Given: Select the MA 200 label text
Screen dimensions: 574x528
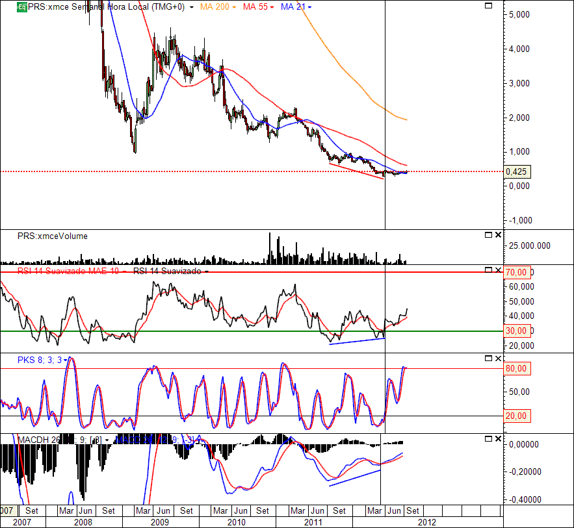Looking at the screenshot, I should click(x=215, y=7).
